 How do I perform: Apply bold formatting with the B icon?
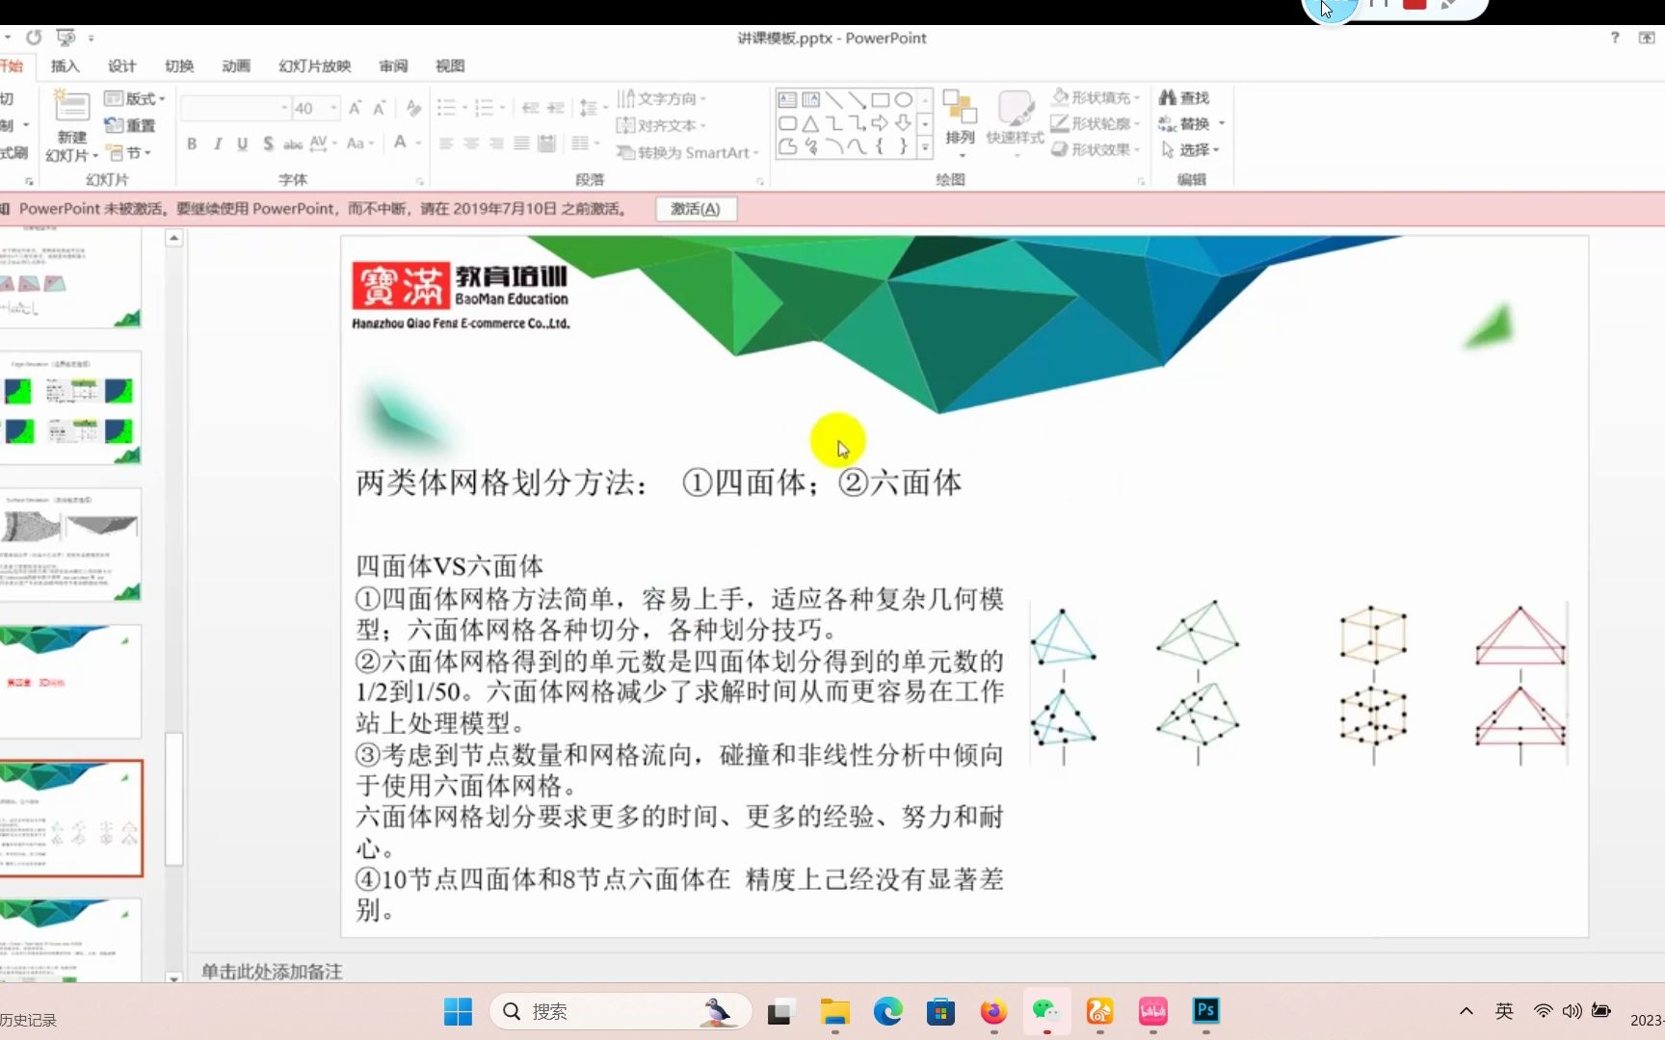[x=191, y=143]
